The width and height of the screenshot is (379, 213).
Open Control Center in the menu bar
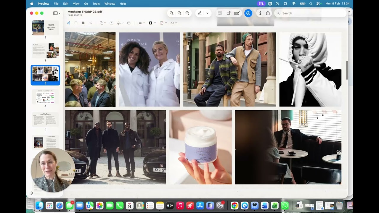(319, 4)
